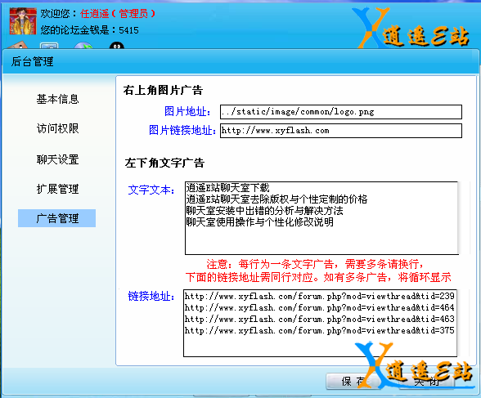
Task: Click the 任逍遥（管理员）username link
Action: click(118, 13)
